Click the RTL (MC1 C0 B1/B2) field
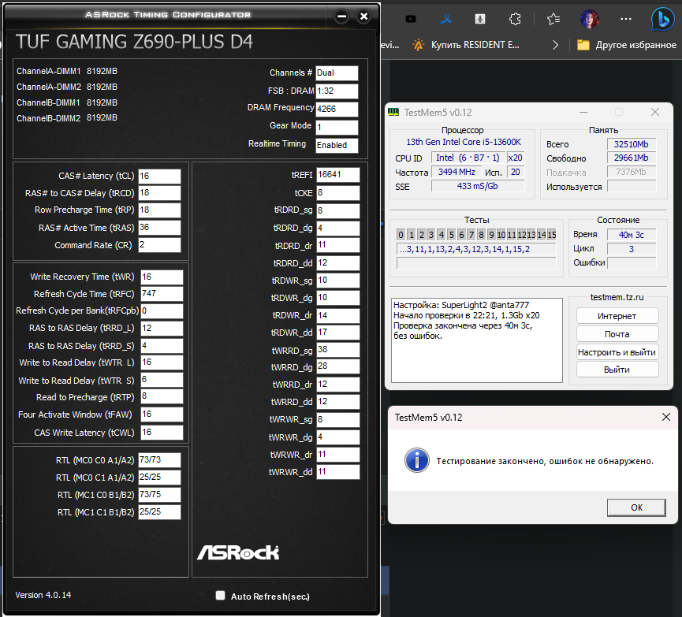Image resolution: width=682 pixels, height=617 pixels. [159, 494]
